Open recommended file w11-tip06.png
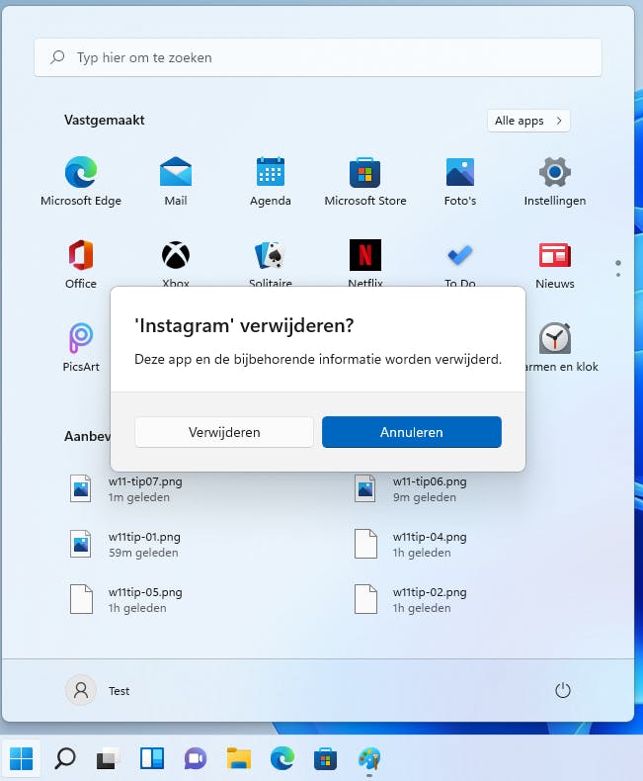Viewport: 643px width, 781px height. [411, 489]
